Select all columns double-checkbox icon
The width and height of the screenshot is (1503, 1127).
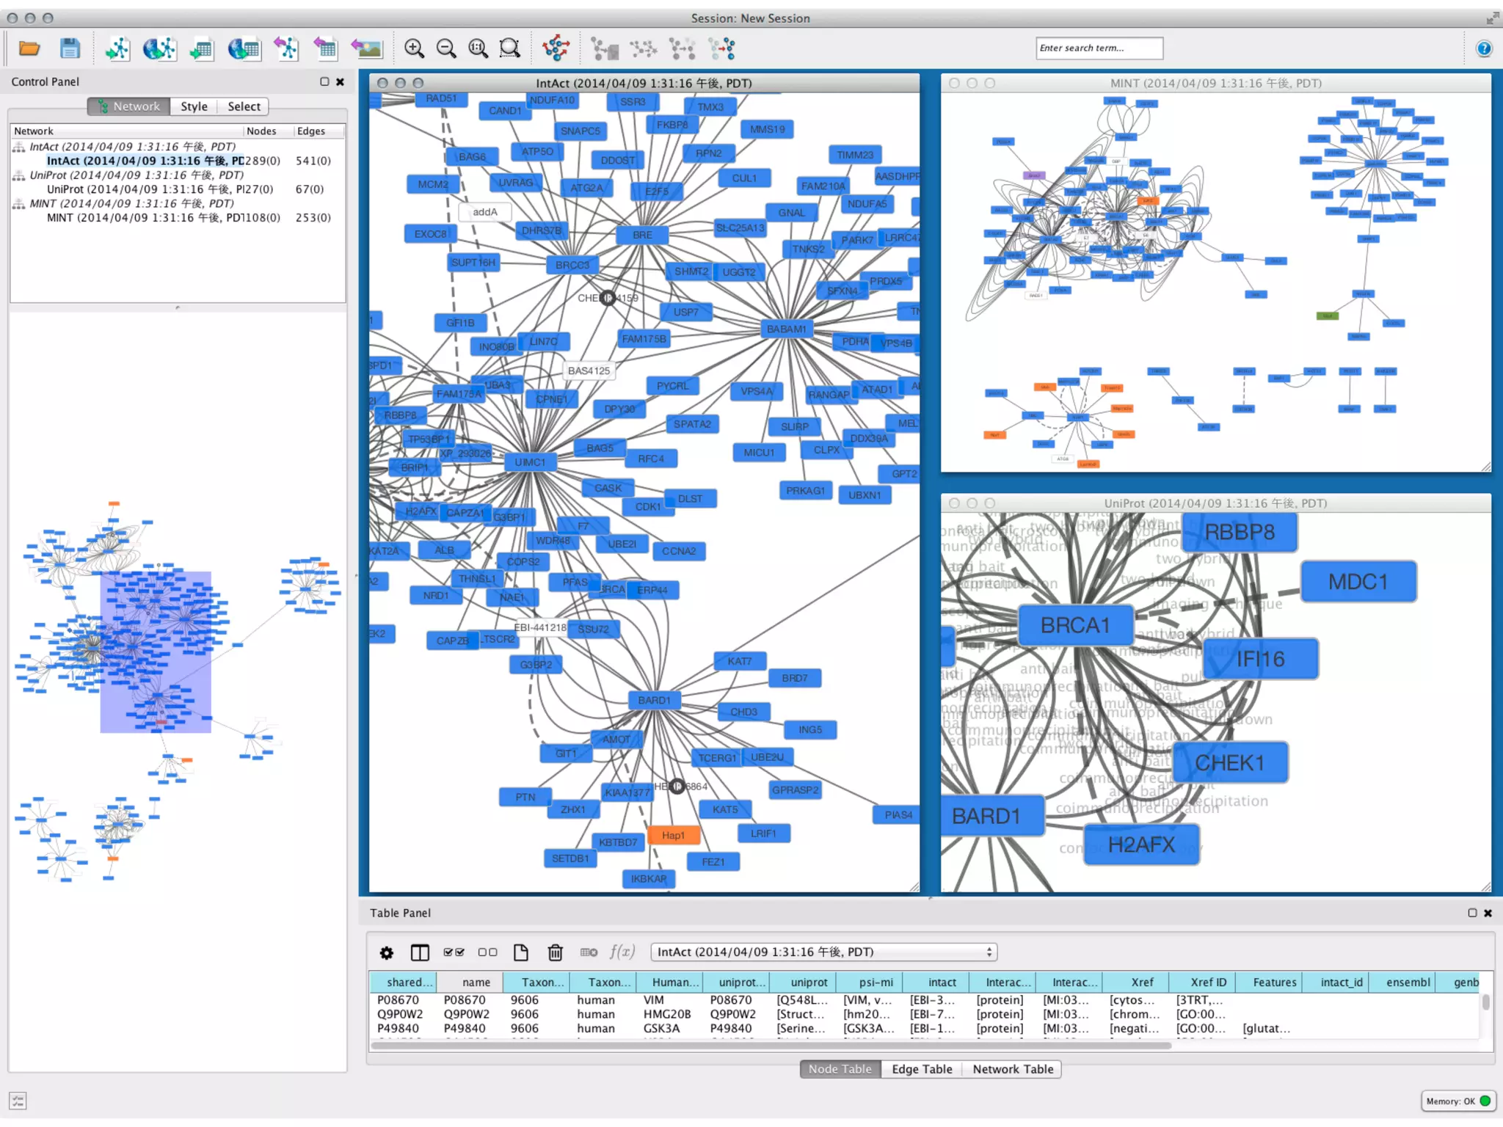click(454, 952)
